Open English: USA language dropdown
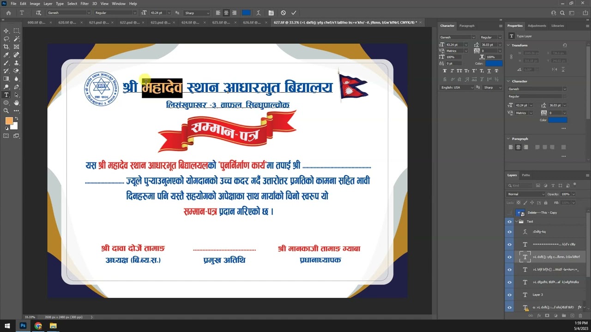 pyautogui.click(x=457, y=87)
